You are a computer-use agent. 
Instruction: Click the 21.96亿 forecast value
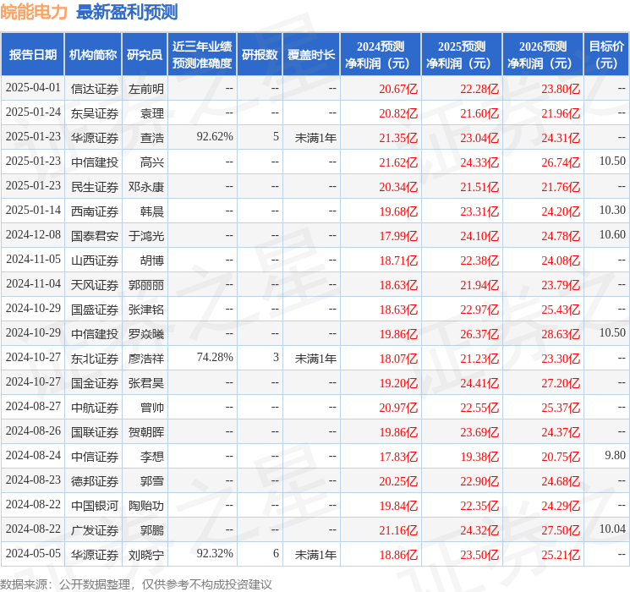point(561,113)
